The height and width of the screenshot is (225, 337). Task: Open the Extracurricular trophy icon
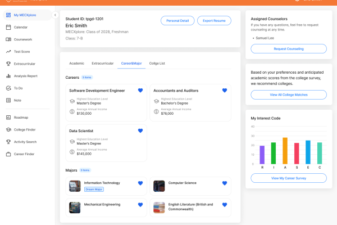click(8, 64)
